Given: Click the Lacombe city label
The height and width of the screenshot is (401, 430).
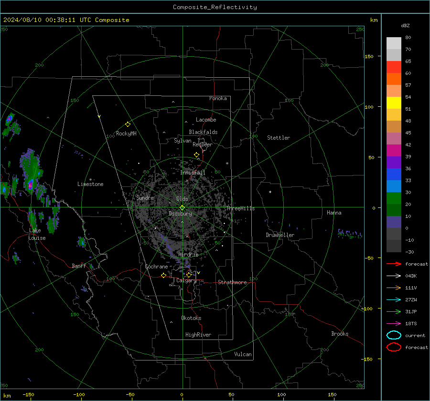Looking at the screenshot, I should click(x=206, y=120).
